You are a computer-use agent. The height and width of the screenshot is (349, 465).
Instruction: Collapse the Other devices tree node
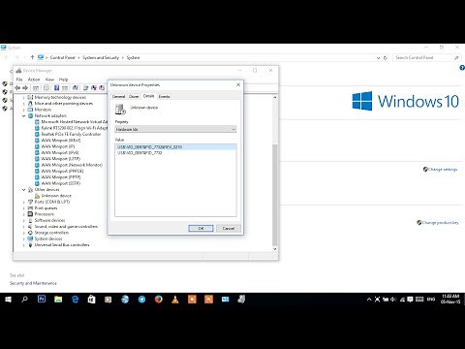[x=23, y=190]
